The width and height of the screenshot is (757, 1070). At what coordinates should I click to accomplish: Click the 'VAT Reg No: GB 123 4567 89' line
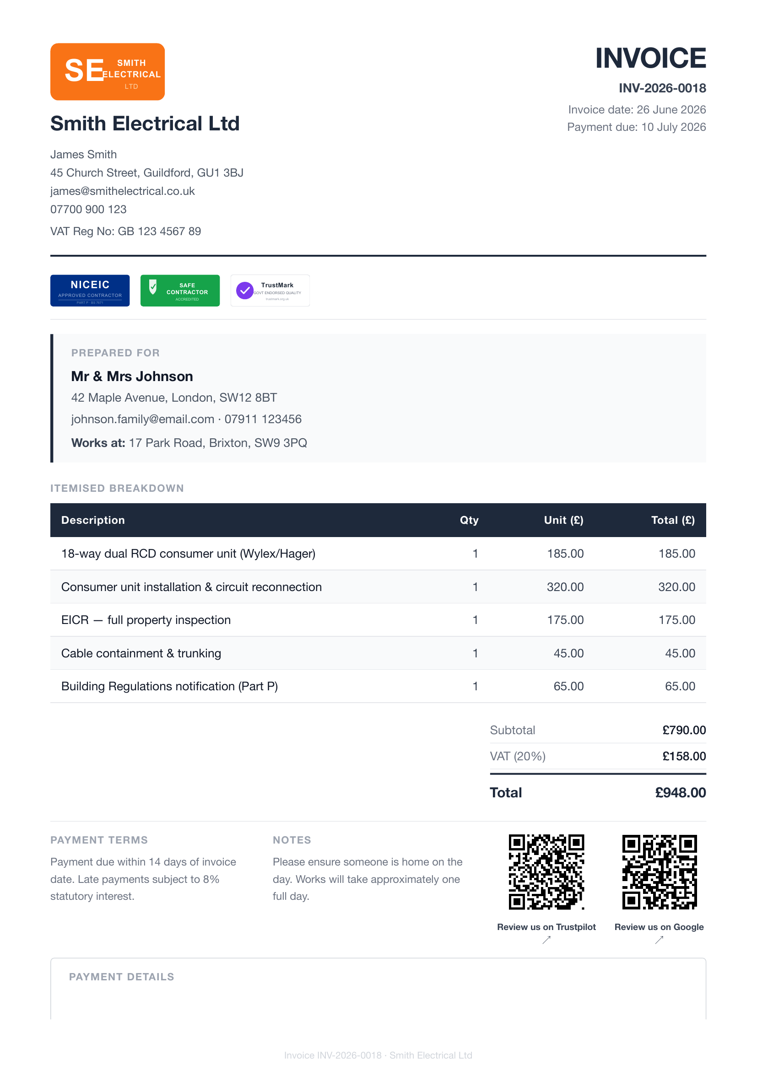pyautogui.click(x=126, y=231)
